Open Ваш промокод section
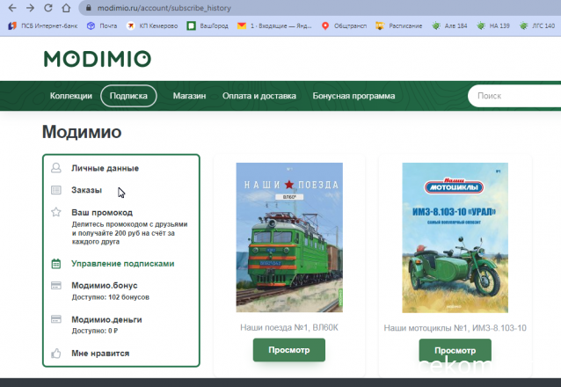561x387 pixels. [x=102, y=213]
